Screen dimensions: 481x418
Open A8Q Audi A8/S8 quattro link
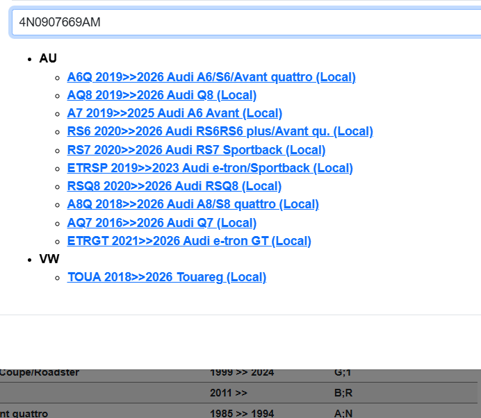pos(193,204)
